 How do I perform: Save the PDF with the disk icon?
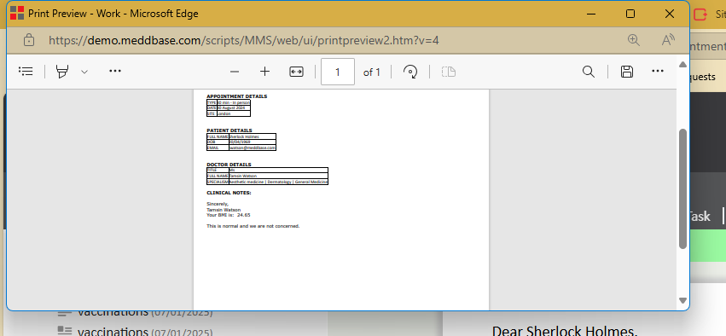click(x=627, y=72)
